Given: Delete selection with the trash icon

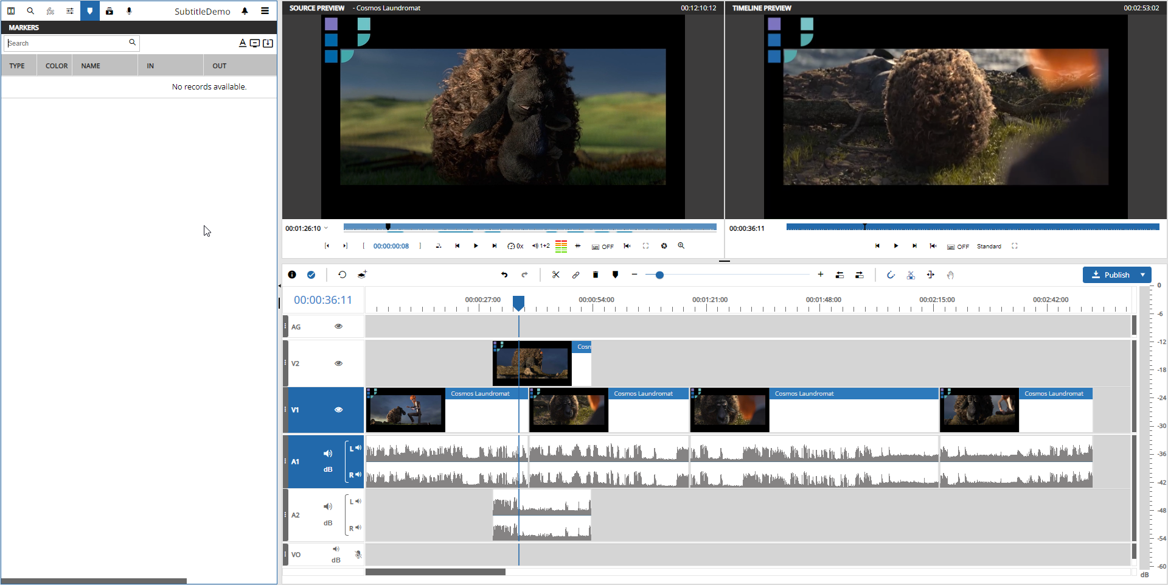Looking at the screenshot, I should coord(596,275).
